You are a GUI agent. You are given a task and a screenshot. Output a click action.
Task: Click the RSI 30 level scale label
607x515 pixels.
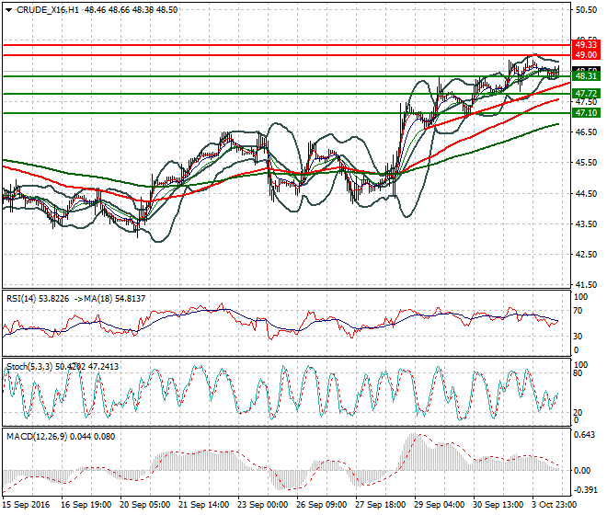pos(578,336)
